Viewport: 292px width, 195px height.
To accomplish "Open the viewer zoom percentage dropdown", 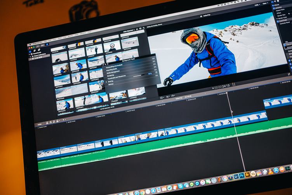I will [x=257, y=5].
